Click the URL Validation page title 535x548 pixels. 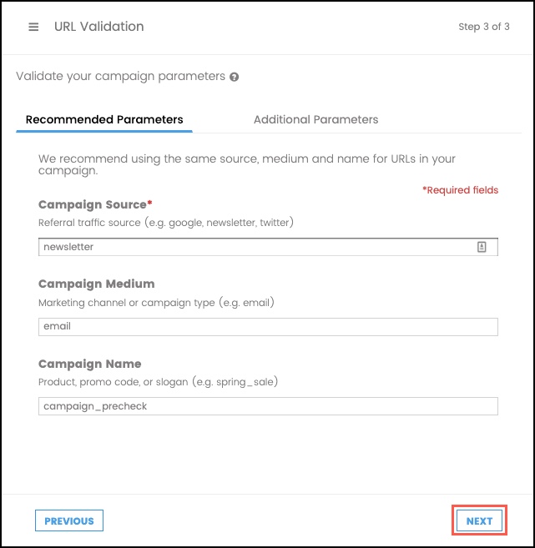[x=98, y=27]
